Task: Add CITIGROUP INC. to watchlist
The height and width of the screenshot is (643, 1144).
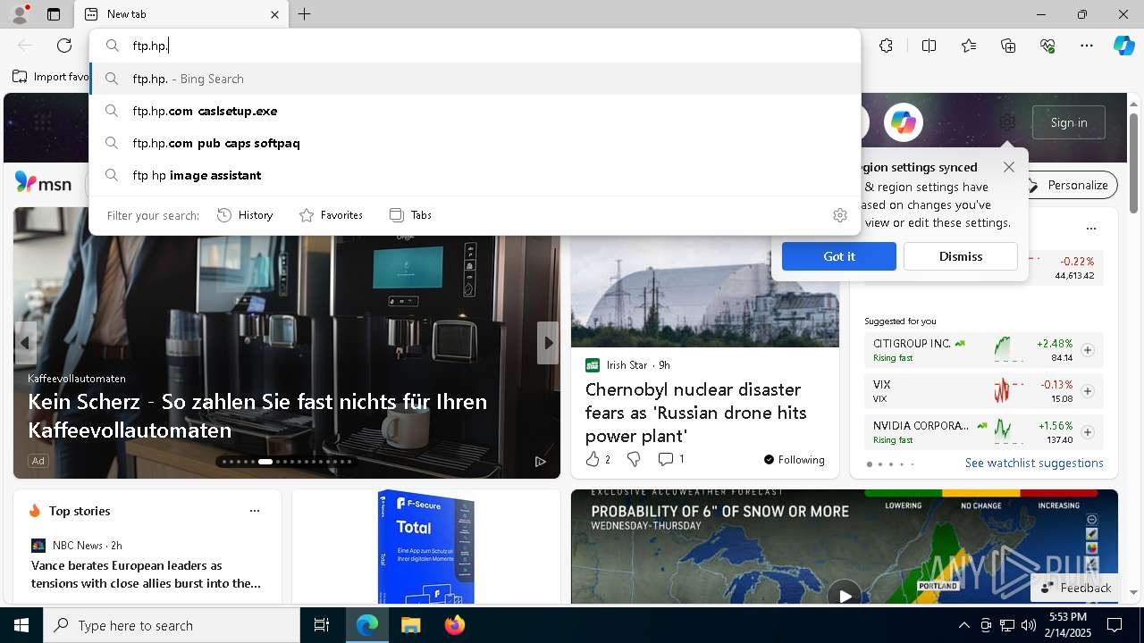Action: point(1088,350)
